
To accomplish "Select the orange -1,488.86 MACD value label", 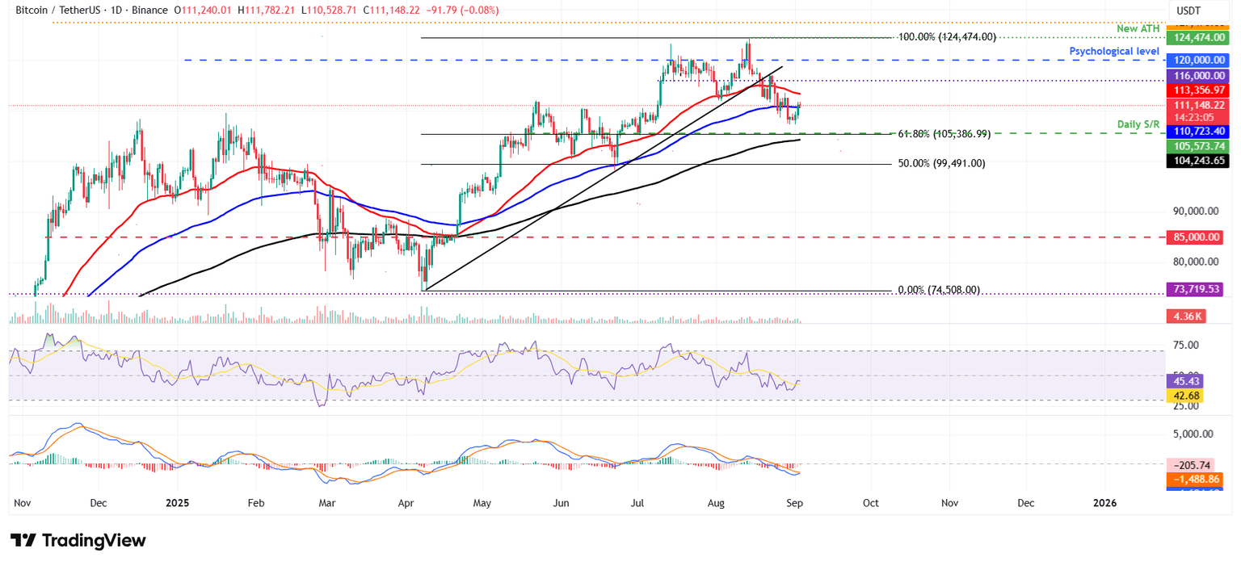I will tap(1197, 480).
